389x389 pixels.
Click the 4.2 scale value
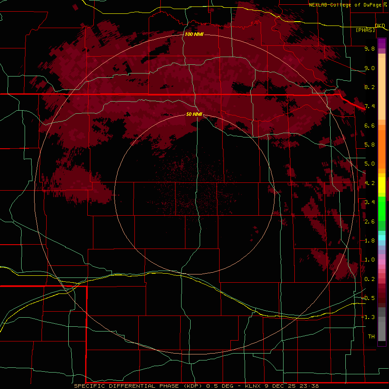(370, 183)
